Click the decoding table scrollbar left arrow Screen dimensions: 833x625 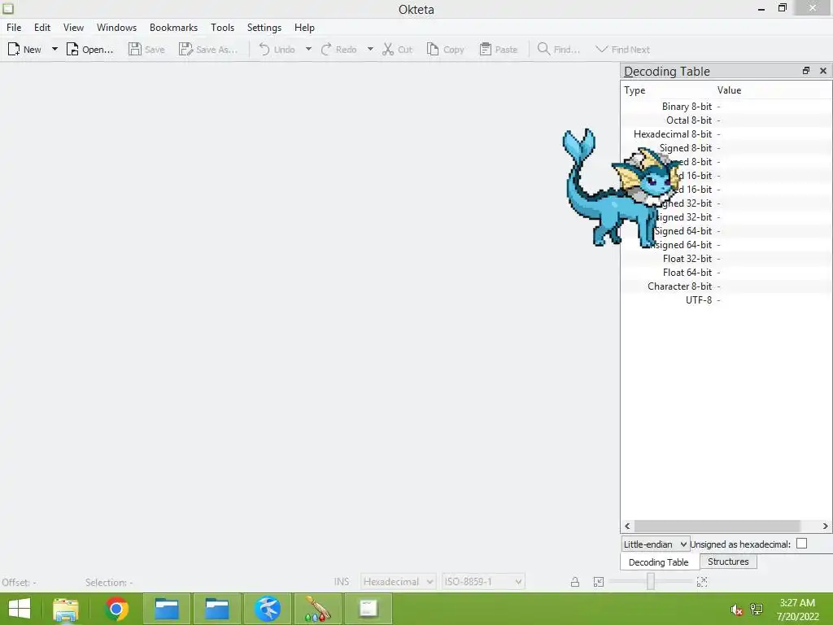click(x=627, y=526)
